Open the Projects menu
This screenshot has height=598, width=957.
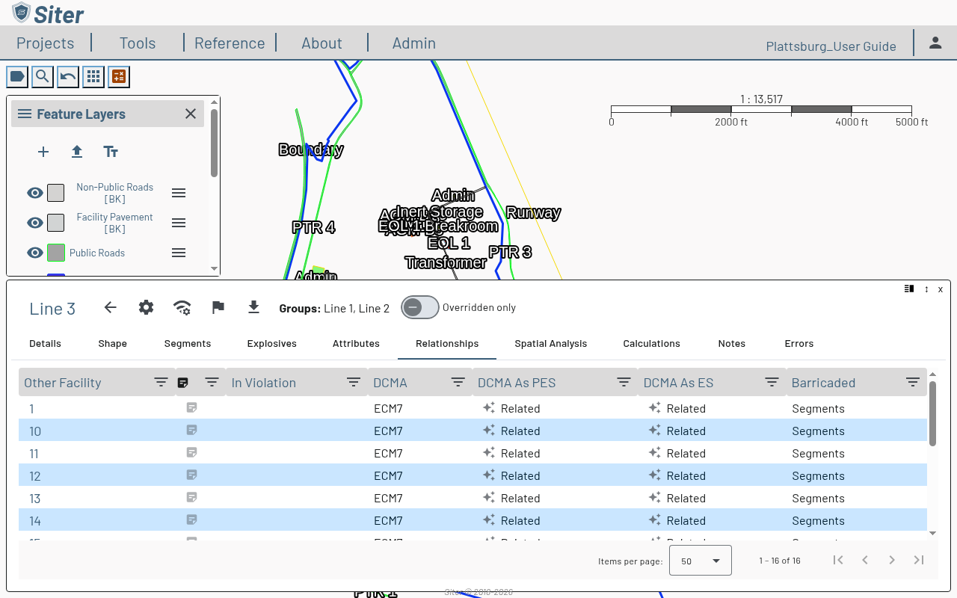[46, 43]
